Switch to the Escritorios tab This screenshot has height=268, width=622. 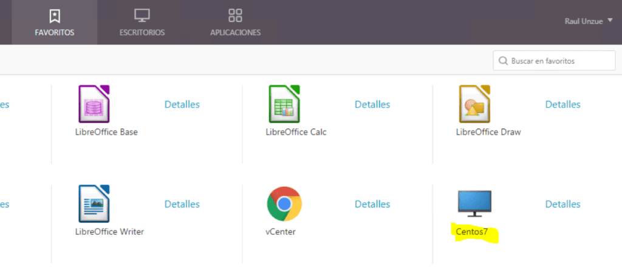pyautogui.click(x=142, y=22)
